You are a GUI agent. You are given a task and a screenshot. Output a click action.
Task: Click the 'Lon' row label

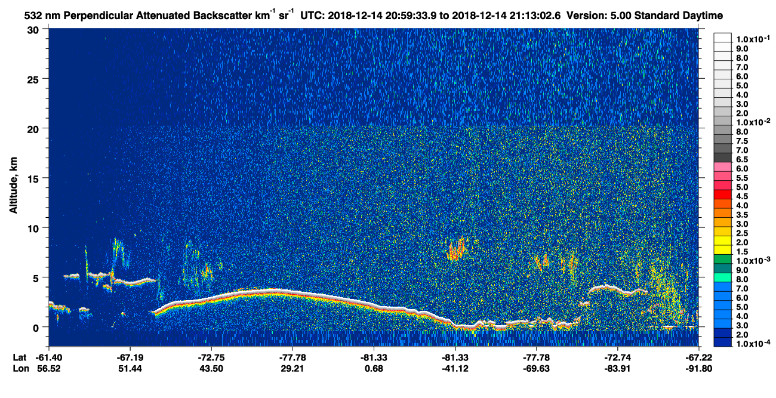(20, 368)
